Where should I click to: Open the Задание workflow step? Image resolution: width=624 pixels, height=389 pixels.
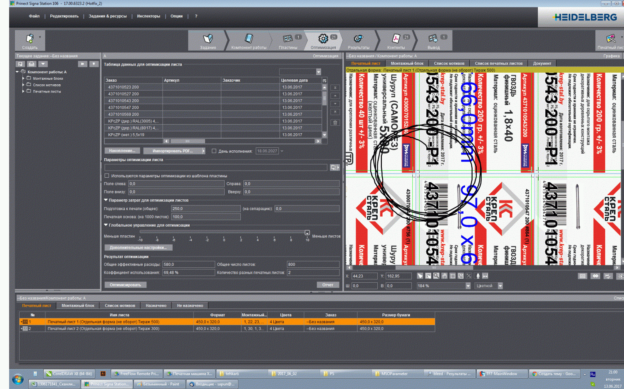point(208,41)
